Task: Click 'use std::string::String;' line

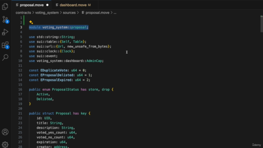Action: click(x=52, y=37)
